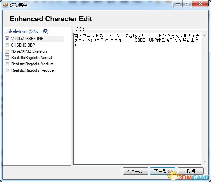
Task: Tick the RealisticRagdolls Normal checkbox
Action: pos(7,58)
